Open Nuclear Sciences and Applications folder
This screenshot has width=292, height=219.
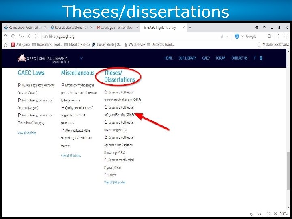click(x=122, y=96)
